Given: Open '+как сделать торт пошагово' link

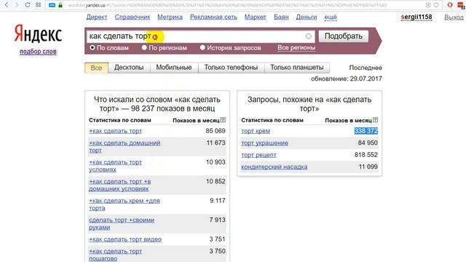Looking at the screenshot, I should 115,255.
